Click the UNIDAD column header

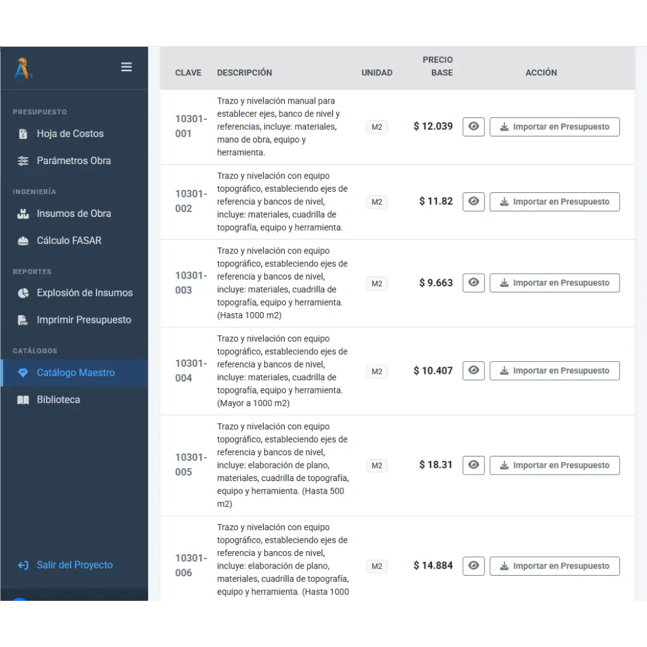pyautogui.click(x=377, y=72)
